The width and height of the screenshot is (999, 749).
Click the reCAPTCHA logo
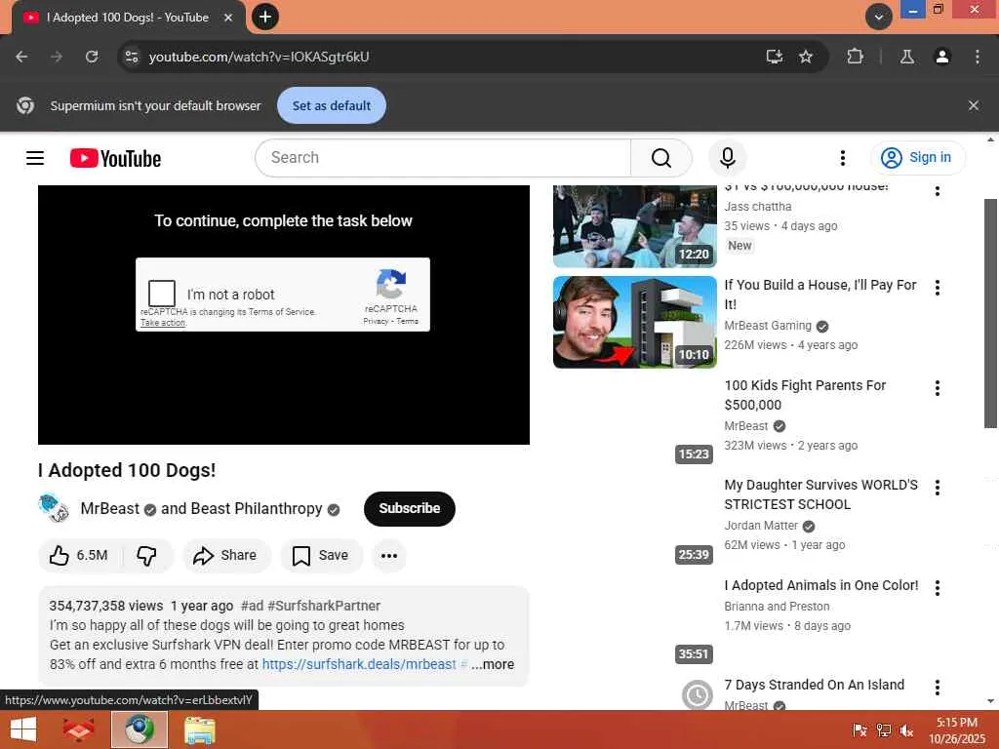(391, 284)
